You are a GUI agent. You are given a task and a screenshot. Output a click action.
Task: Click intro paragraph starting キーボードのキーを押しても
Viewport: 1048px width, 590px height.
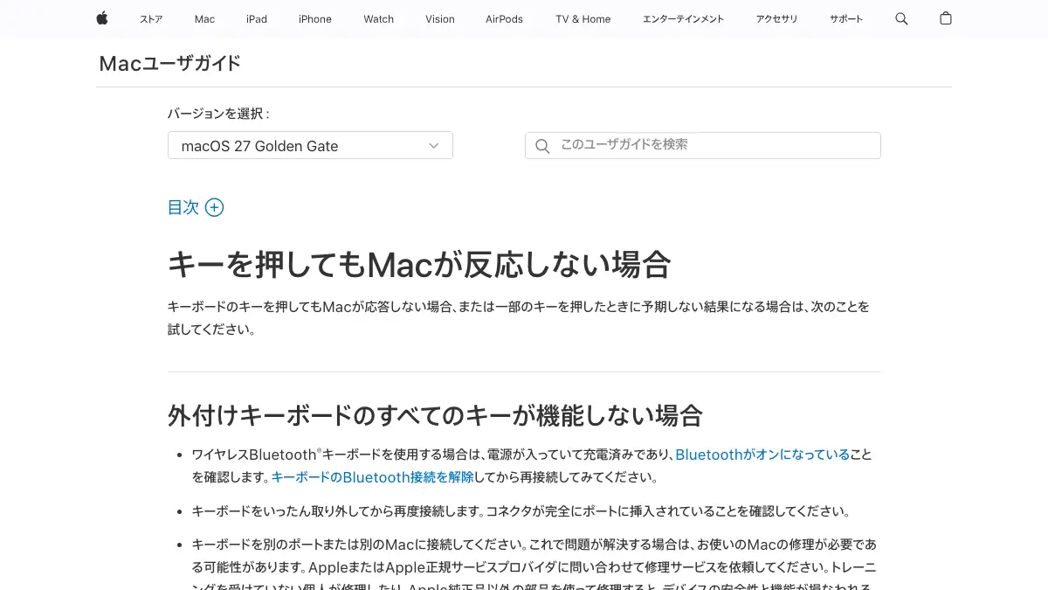tap(519, 318)
